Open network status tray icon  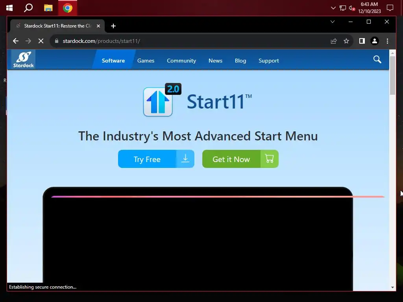343,8
